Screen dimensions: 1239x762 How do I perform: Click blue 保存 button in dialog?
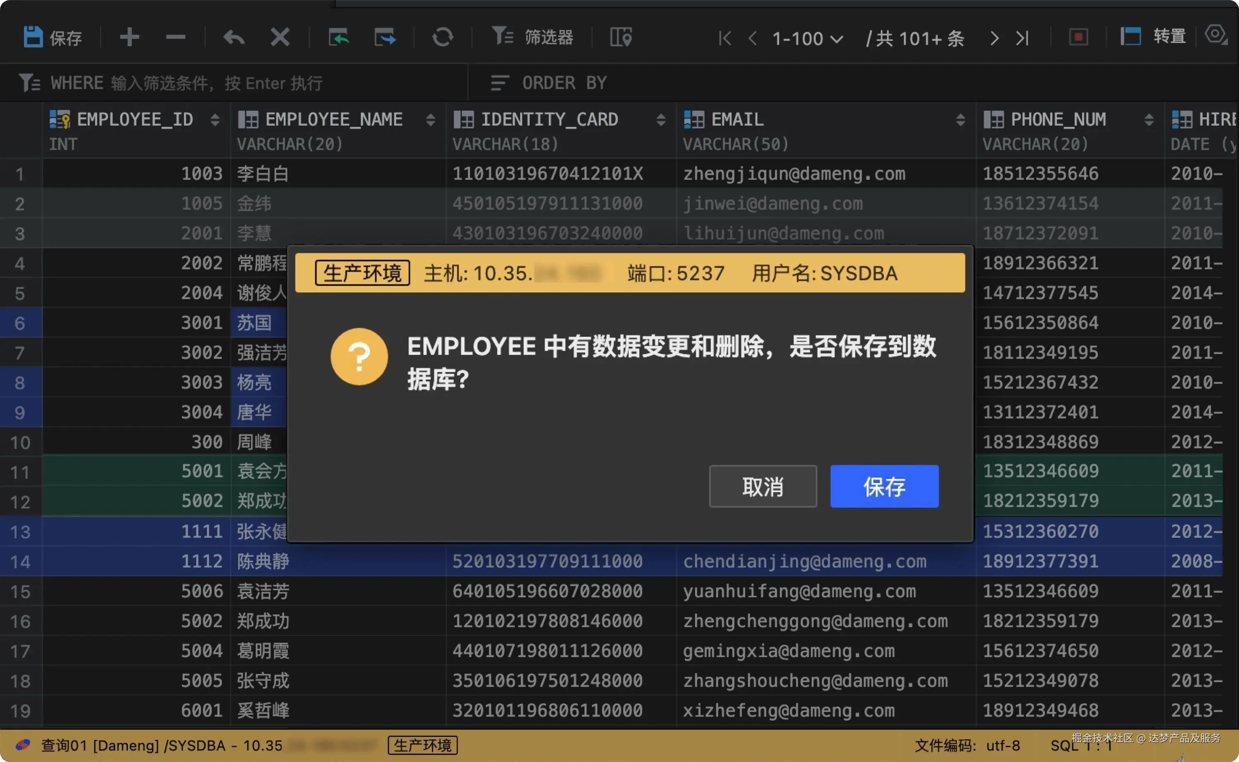click(884, 487)
